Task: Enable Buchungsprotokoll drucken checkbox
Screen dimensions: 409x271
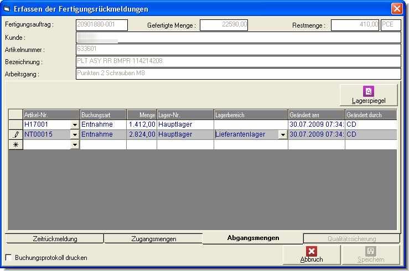Action: (8, 258)
